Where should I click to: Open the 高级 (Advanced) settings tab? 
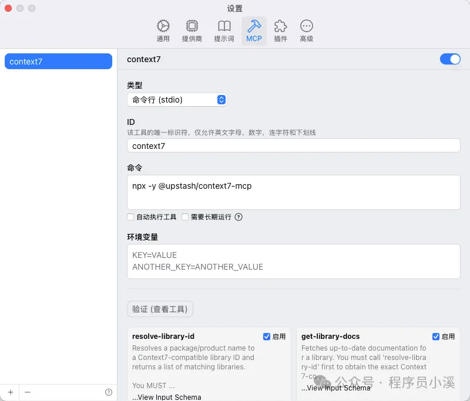306,31
